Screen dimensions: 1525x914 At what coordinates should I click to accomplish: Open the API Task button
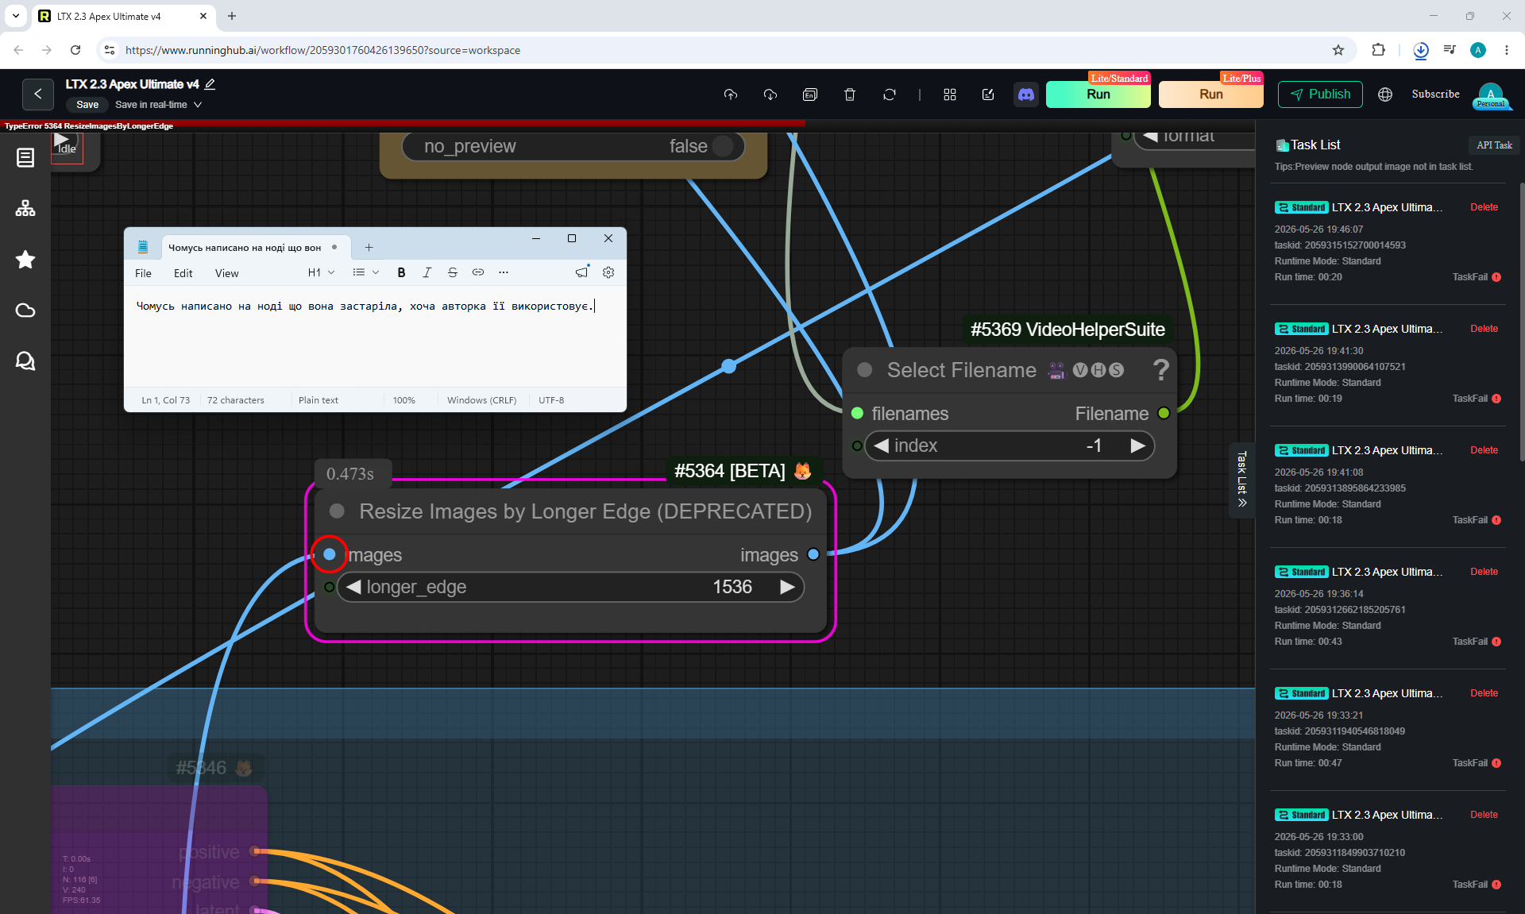(1494, 145)
